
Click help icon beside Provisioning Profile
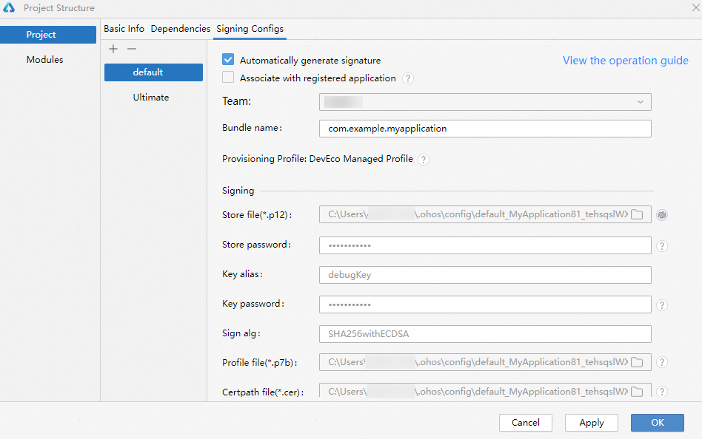(424, 160)
